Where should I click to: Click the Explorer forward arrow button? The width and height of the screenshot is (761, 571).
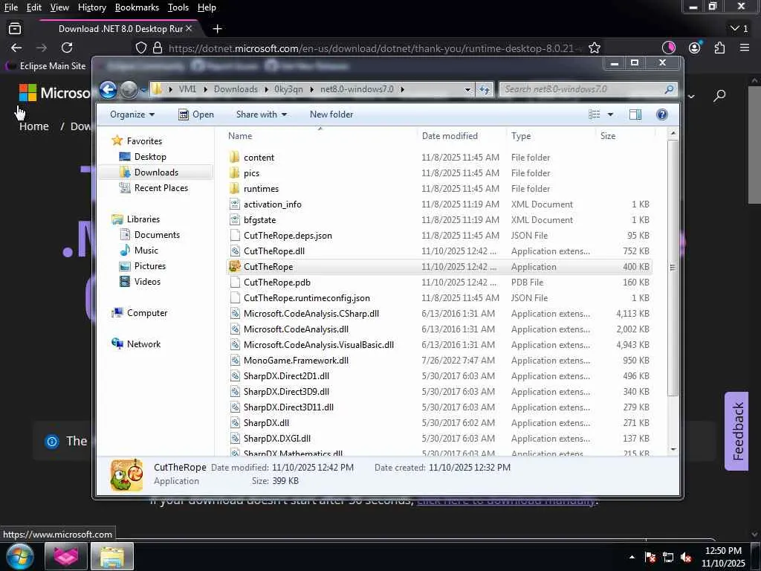(129, 89)
